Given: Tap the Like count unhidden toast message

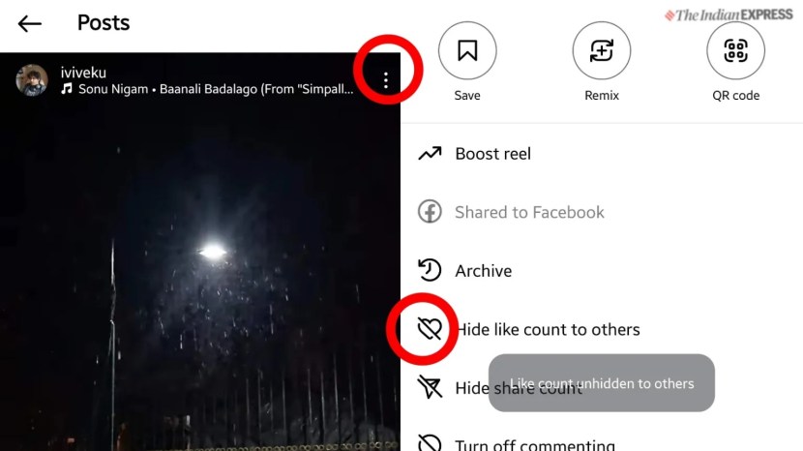Looking at the screenshot, I should [x=601, y=383].
